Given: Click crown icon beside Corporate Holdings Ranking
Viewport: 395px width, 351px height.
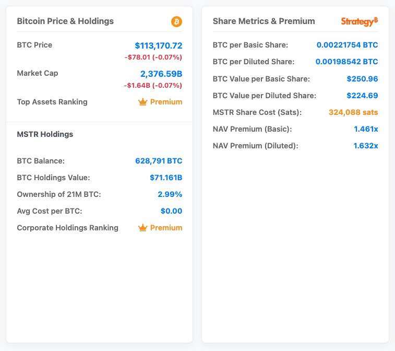Looking at the screenshot, I should (143, 228).
